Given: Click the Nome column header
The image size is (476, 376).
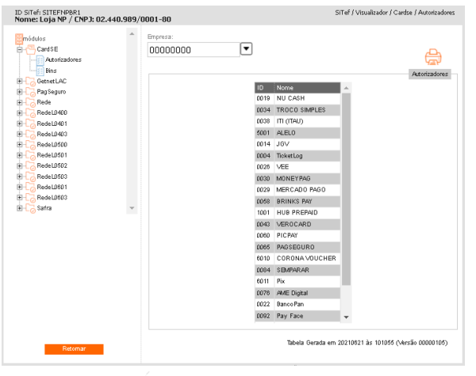Looking at the screenshot, I should tap(306, 86).
